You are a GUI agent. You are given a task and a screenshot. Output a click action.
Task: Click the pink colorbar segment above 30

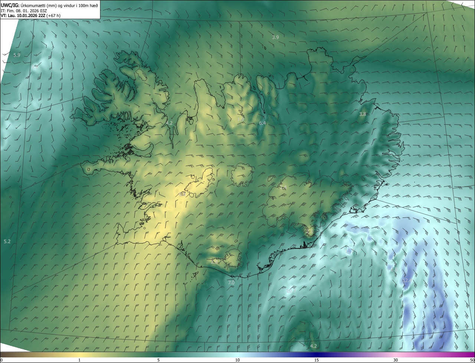[x=396, y=354]
